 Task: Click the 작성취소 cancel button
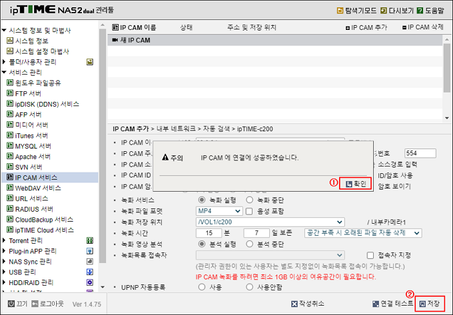click(308, 304)
